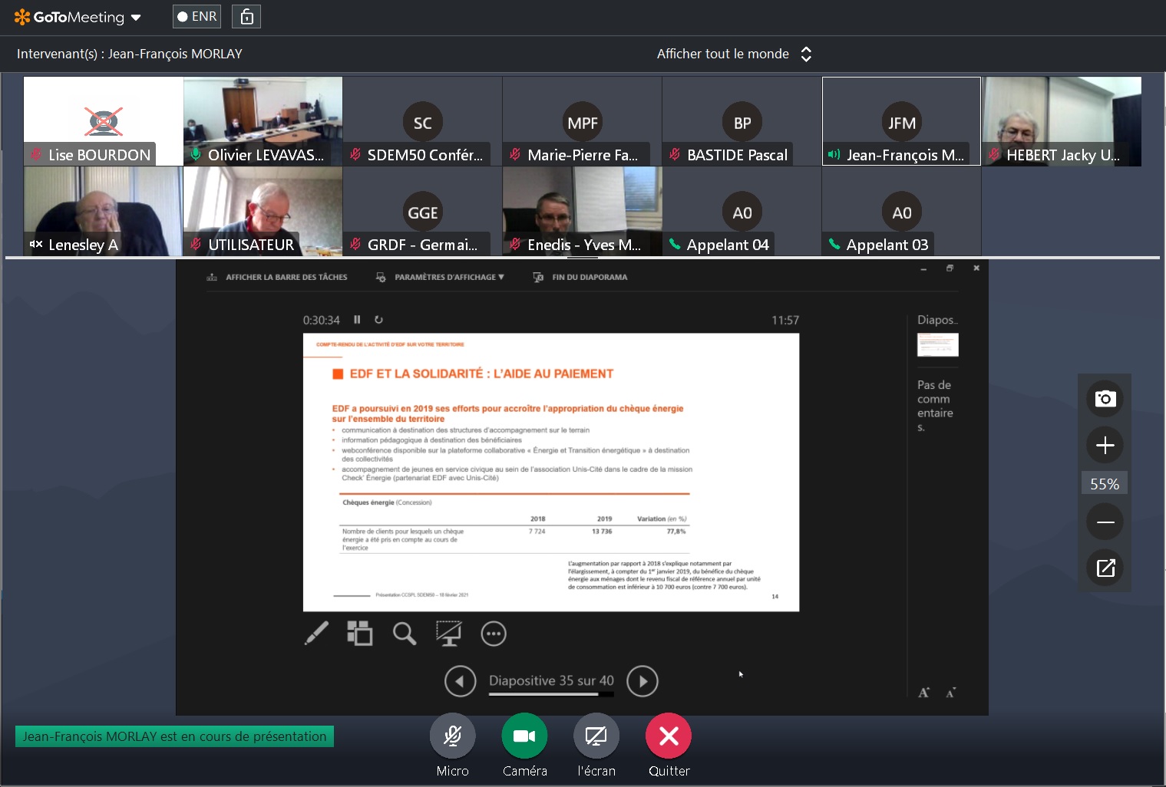Click the GoToMeeting logo
This screenshot has height=787, width=1166.
69,17
